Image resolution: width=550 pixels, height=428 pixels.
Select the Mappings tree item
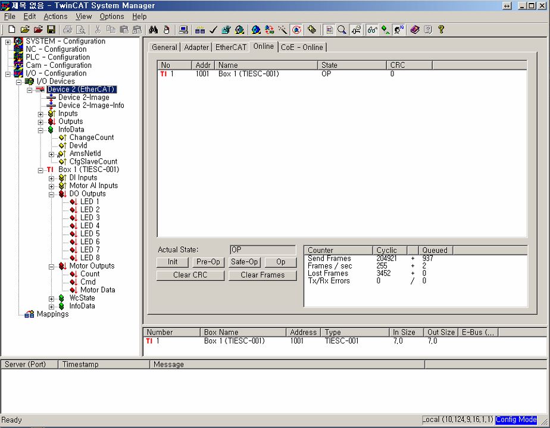click(52, 314)
